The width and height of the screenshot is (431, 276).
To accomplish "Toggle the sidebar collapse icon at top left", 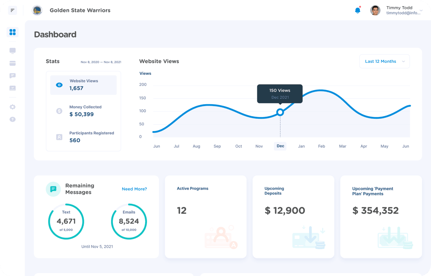I will point(12,10).
